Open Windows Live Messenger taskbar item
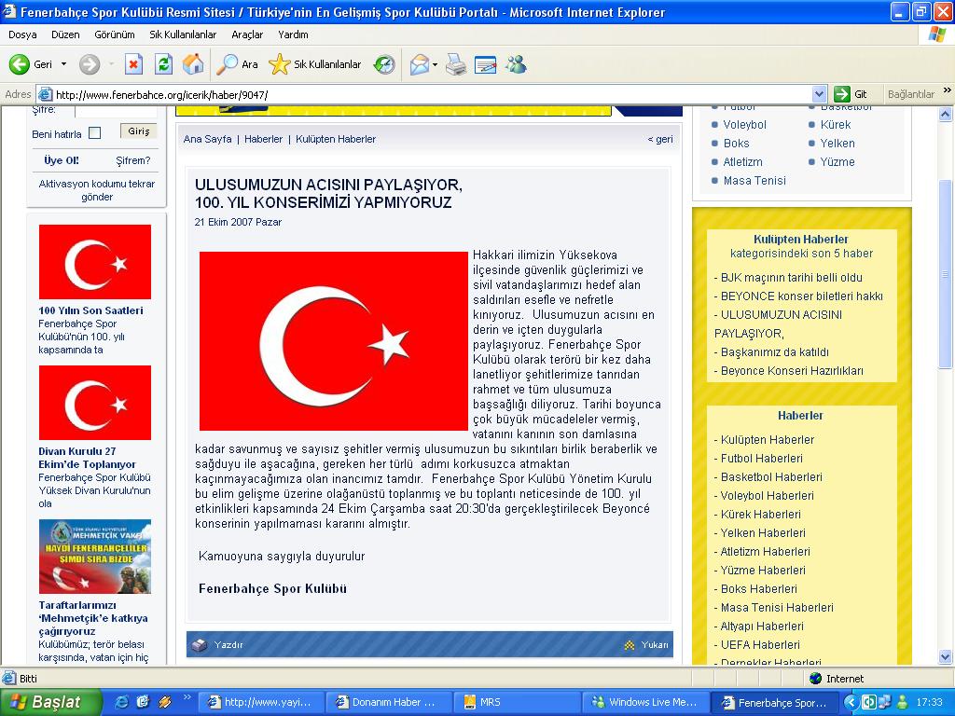The width and height of the screenshot is (955, 716). pyautogui.click(x=644, y=702)
